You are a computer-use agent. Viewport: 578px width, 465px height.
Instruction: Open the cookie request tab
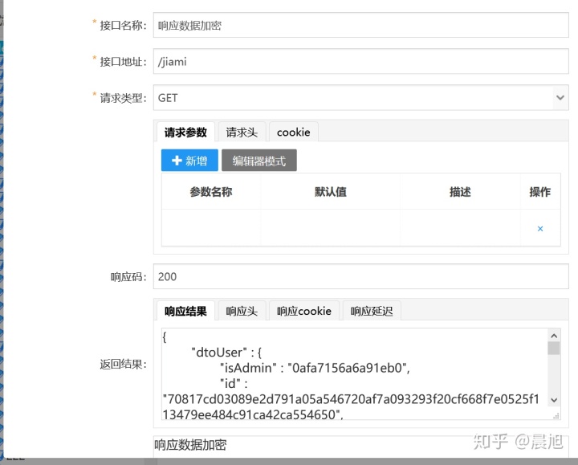point(294,132)
